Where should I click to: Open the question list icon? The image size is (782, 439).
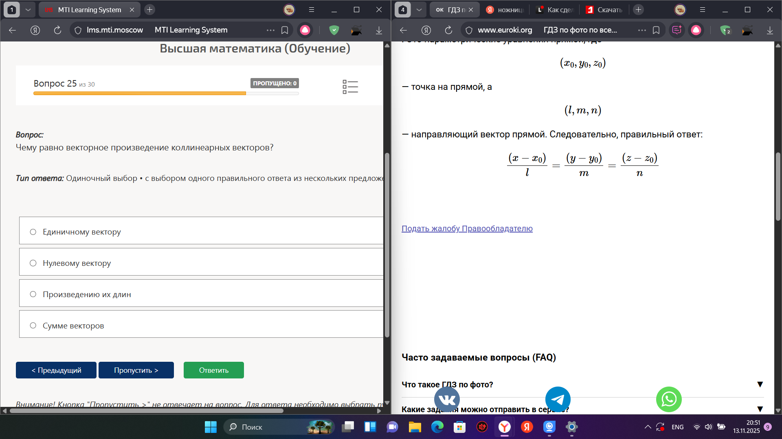pyautogui.click(x=350, y=87)
